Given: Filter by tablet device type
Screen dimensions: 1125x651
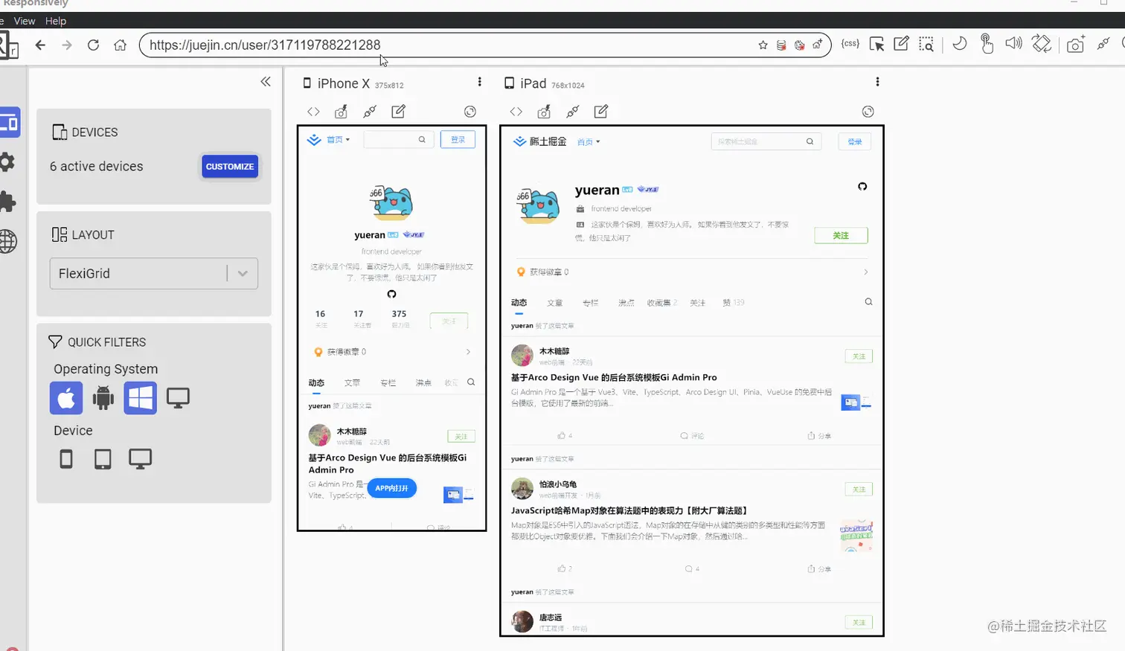Looking at the screenshot, I should (x=103, y=459).
